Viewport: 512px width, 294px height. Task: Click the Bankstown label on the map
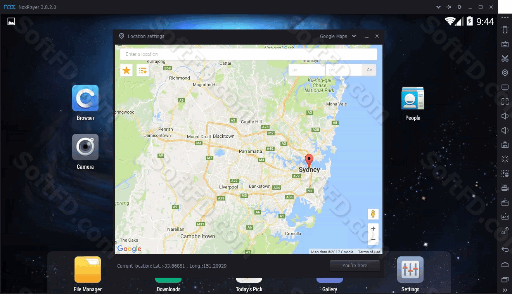coord(260,186)
